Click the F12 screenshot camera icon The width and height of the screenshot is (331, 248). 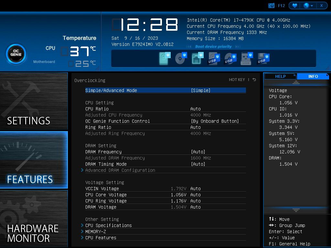pos(271,6)
